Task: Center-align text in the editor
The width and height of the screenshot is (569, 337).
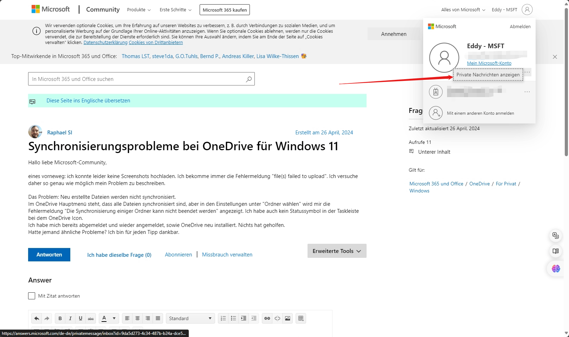Action: pos(137,318)
